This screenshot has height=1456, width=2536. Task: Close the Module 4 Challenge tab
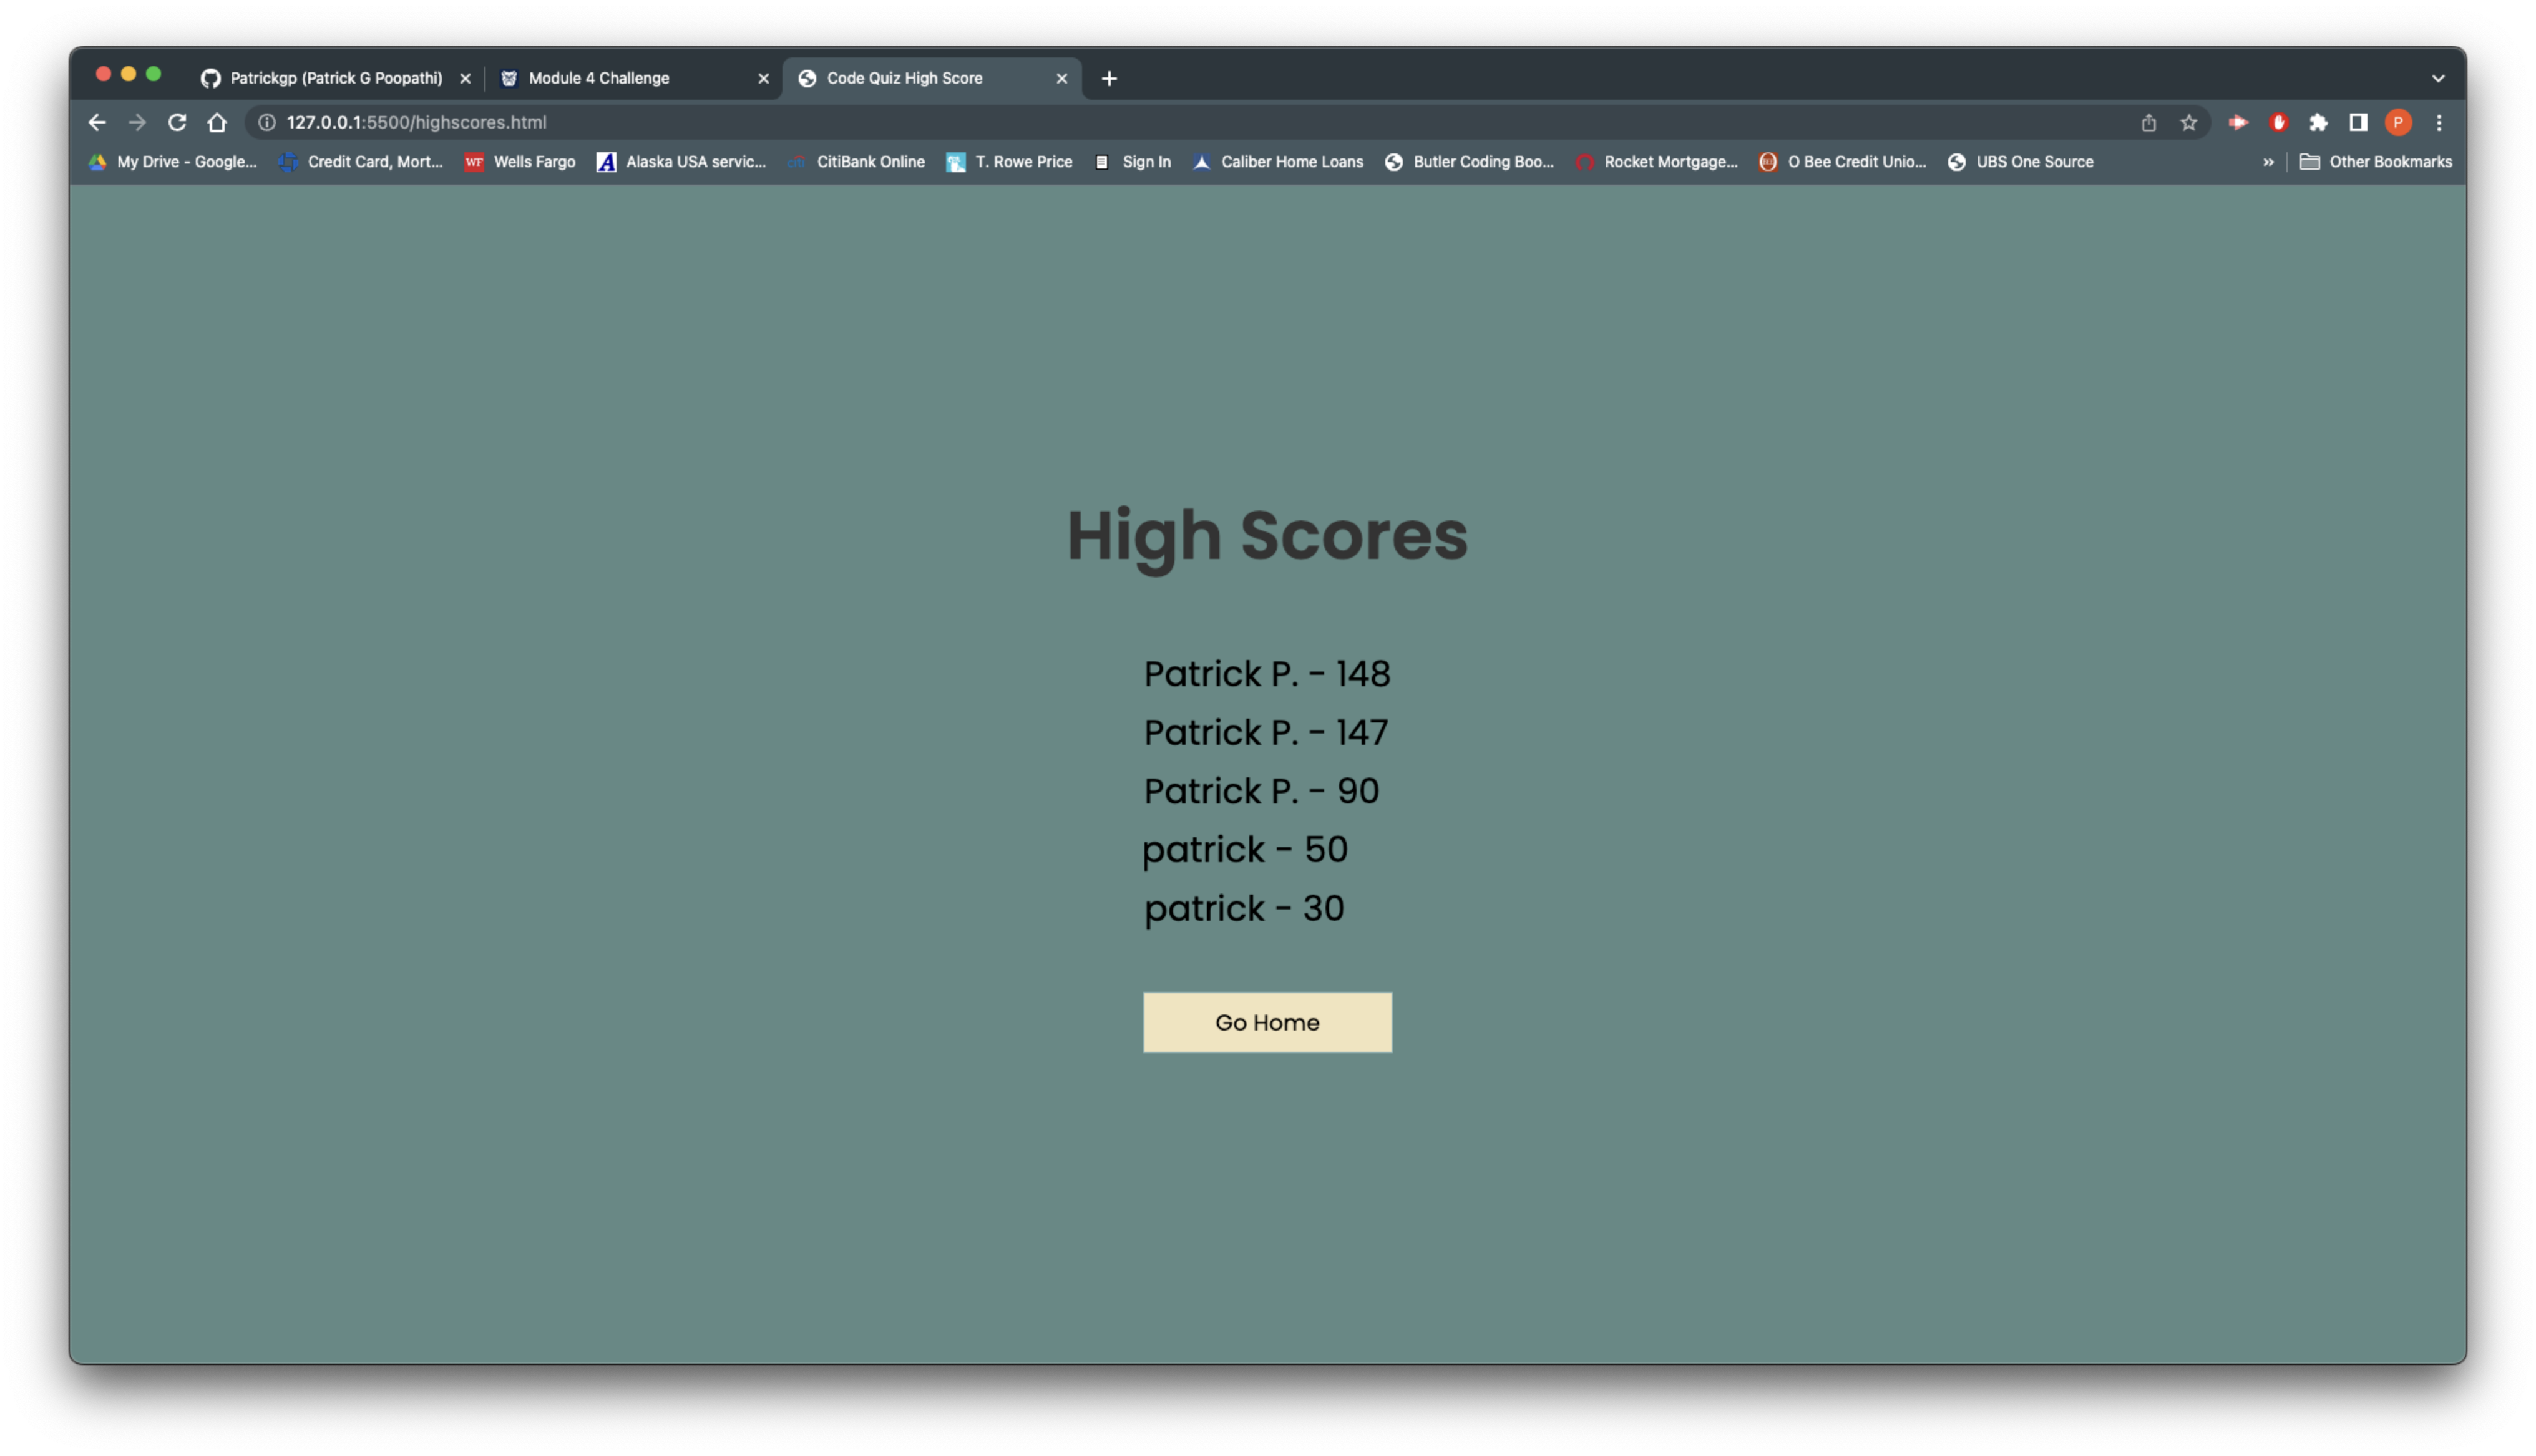pos(764,78)
